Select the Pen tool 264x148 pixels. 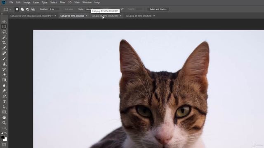(x=4, y=96)
